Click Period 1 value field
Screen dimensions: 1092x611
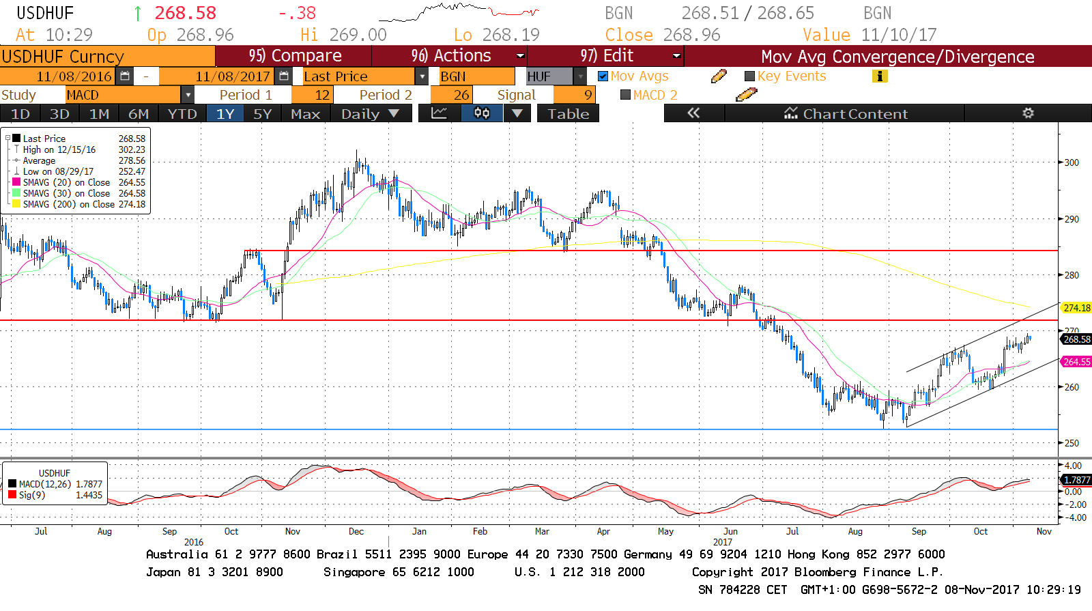point(312,95)
